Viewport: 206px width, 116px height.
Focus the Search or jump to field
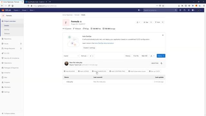[160, 10]
